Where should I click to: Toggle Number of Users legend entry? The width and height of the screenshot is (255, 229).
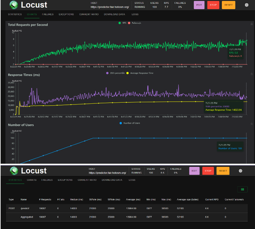tap(130, 123)
